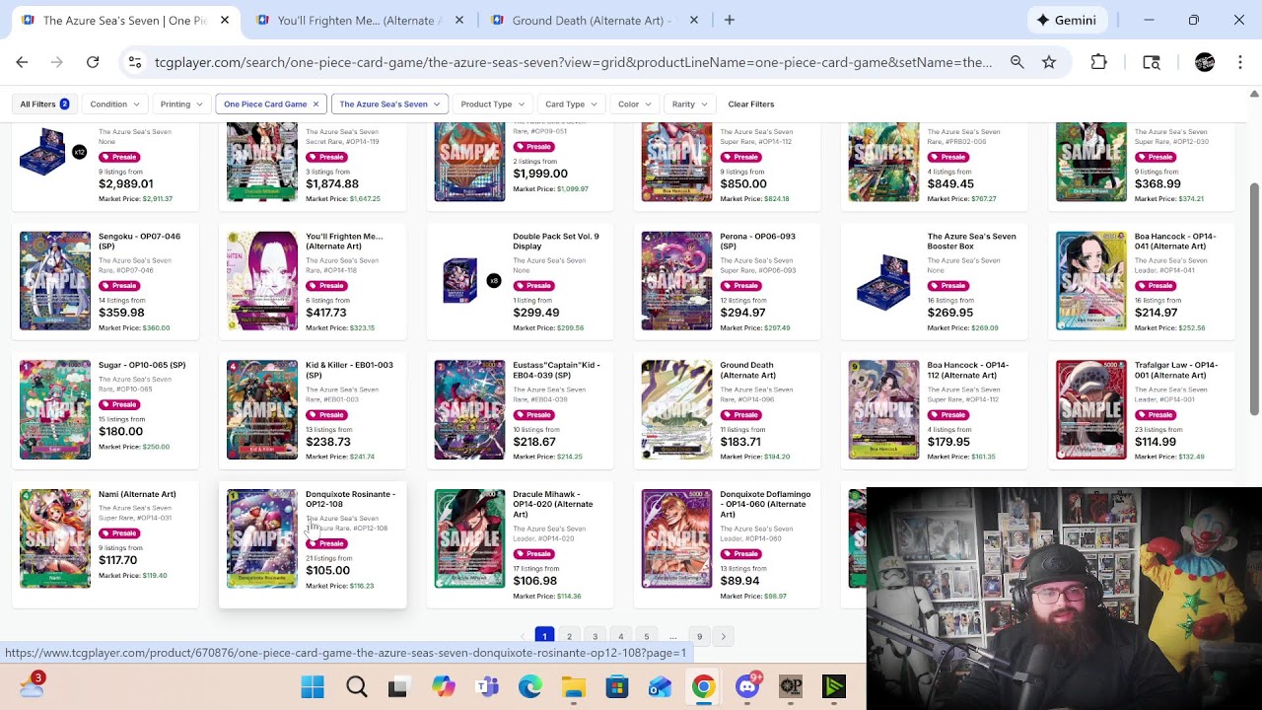The height and width of the screenshot is (710, 1262).
Task: View site information in the address bar
Action: 135,62
